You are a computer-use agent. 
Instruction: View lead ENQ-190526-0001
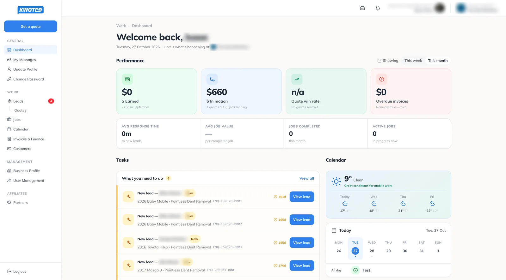click(302, 197)
